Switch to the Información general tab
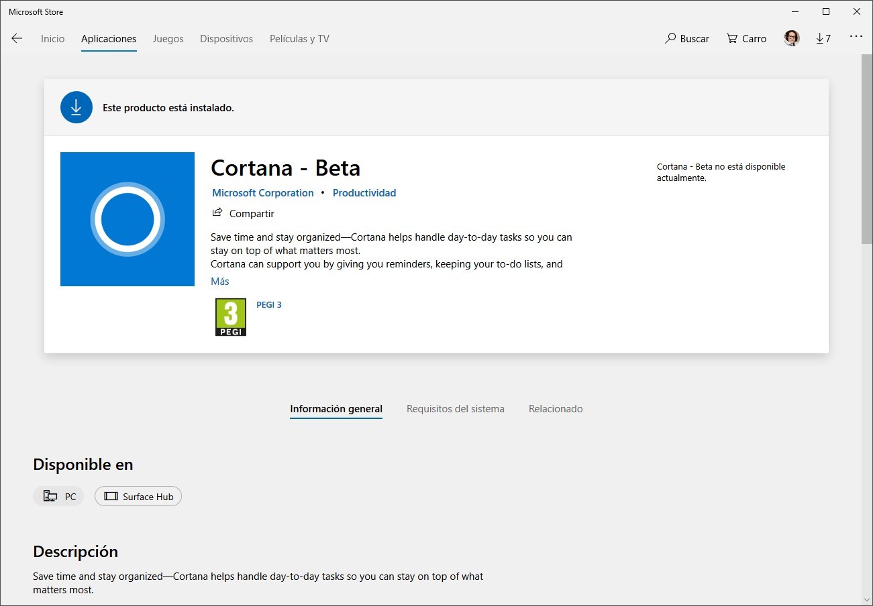 click(x=336, y=408)
